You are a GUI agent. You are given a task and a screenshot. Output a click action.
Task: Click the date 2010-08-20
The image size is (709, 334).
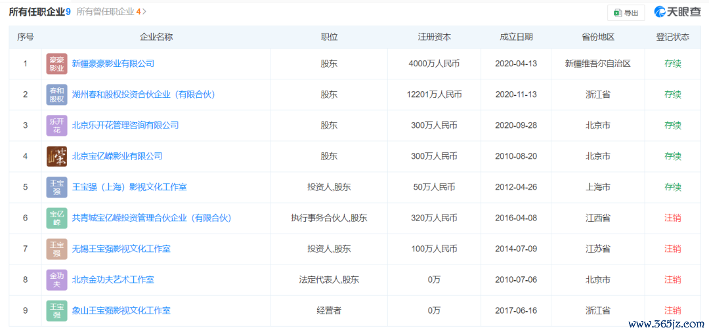[x=517, y=156]
